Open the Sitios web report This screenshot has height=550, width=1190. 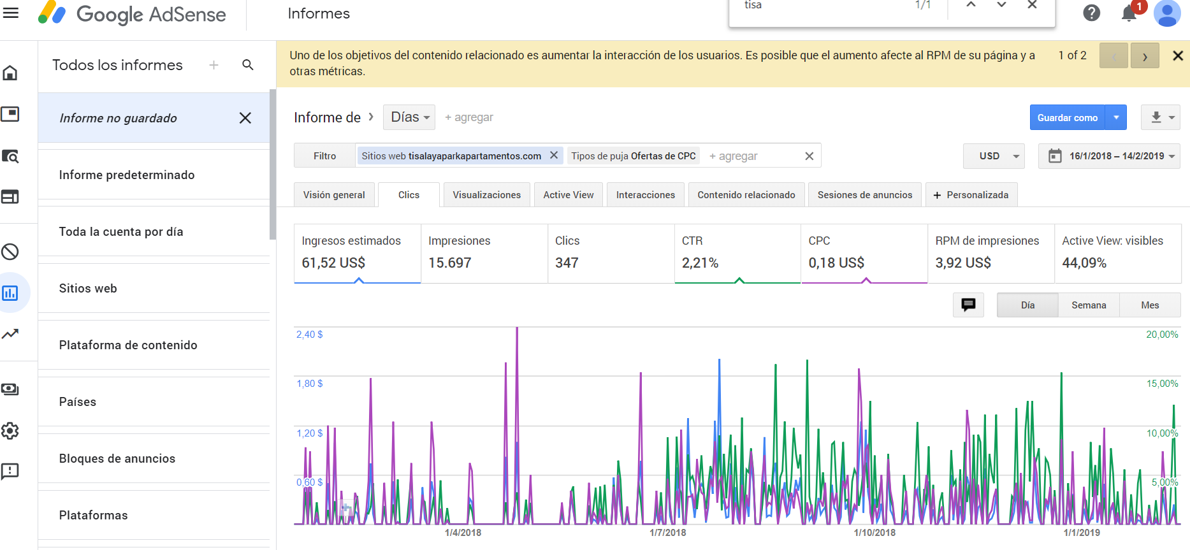click(x=154, y=288)
